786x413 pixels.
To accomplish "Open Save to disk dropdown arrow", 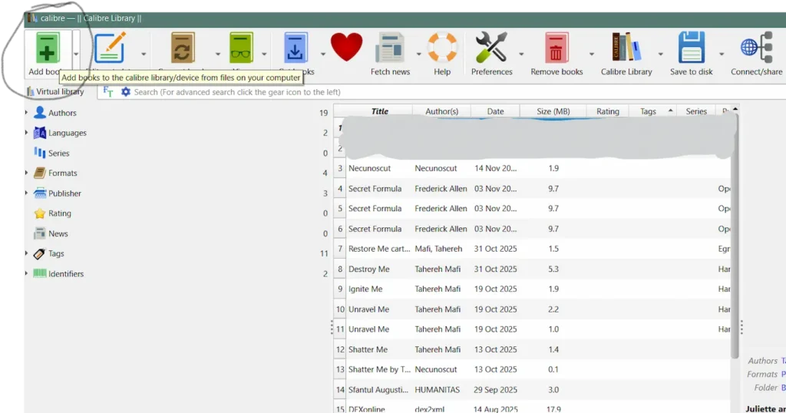I will 722,54.
